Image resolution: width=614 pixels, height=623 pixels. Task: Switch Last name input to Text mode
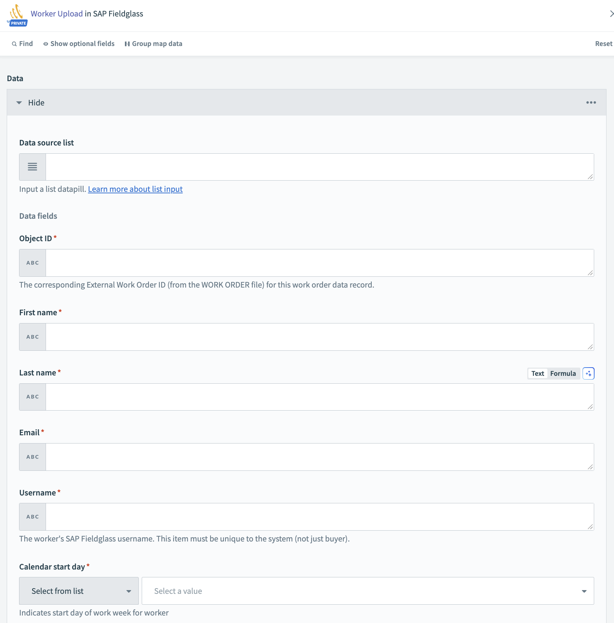point(537,373)
